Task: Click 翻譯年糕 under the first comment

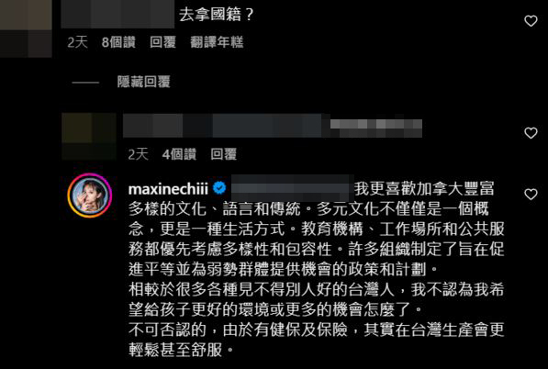Action: pos(217,42)
